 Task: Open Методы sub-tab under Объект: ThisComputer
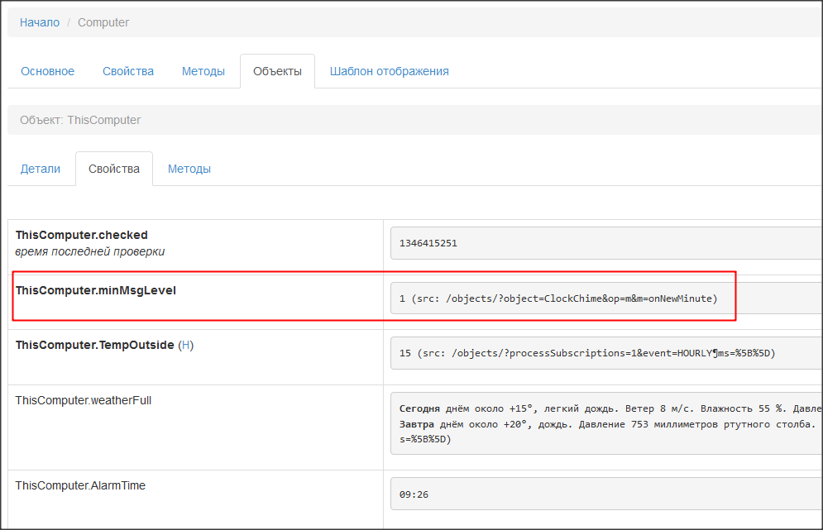tap(189, 169)
